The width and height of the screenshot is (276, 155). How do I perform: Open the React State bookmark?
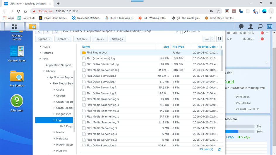(220, 18)
